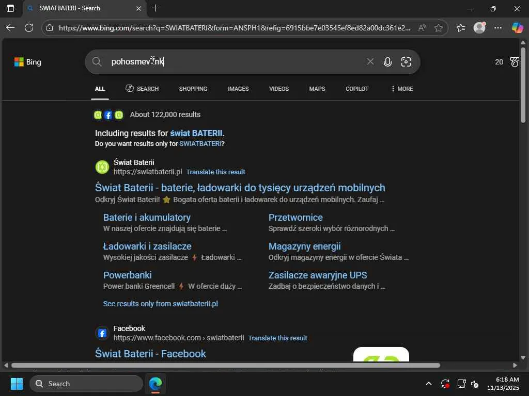This screenshot has height=396, width=529.
Task: Open visual search camera icon
Action: (x=406, y=62)
